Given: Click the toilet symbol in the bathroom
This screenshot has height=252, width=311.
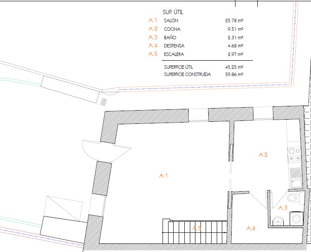Looking at the screenshot, I should tap(294, 198).
